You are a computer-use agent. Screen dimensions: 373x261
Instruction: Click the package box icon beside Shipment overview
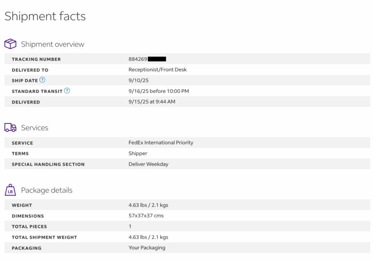(x=10, y=44)
